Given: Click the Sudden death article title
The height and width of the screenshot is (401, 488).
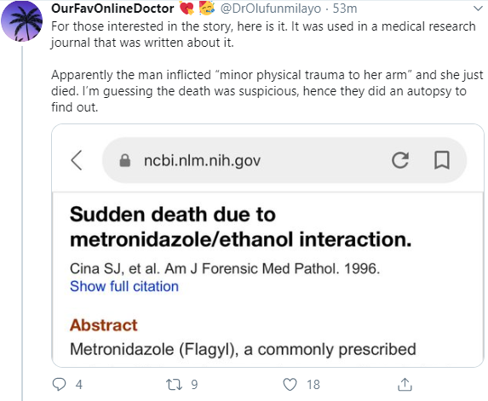Looking at the screenshot, I should [240, 227].
